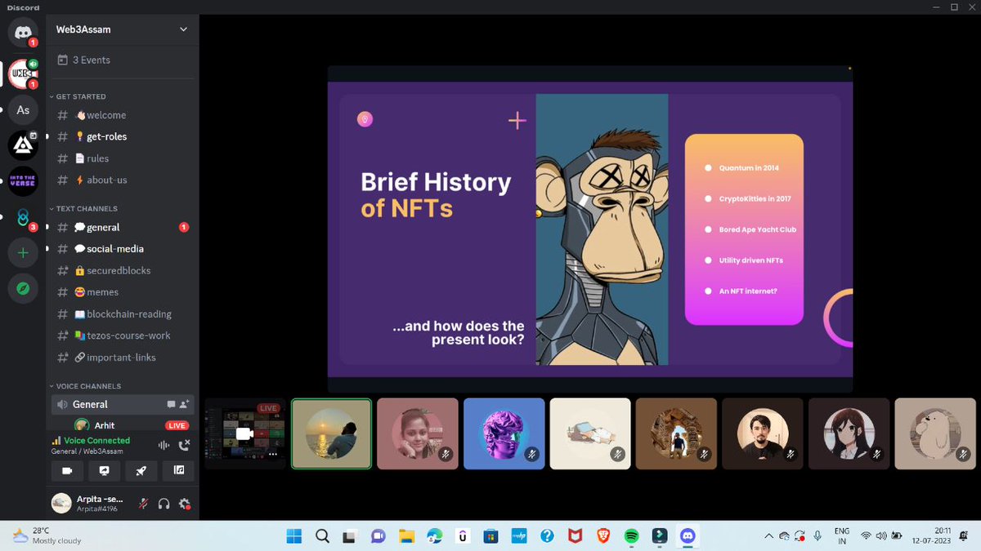Click the shared NFT presentation stream
This screenshot has height=551, width=981.
(x=590, y=229)
